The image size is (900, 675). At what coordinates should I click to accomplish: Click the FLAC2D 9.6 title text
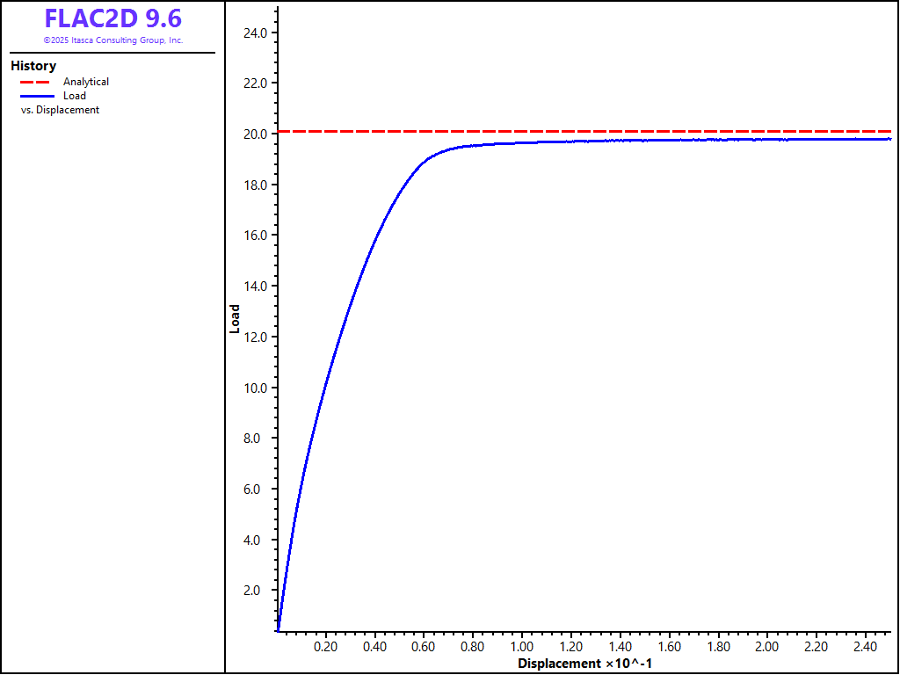[x=112, y=19]
